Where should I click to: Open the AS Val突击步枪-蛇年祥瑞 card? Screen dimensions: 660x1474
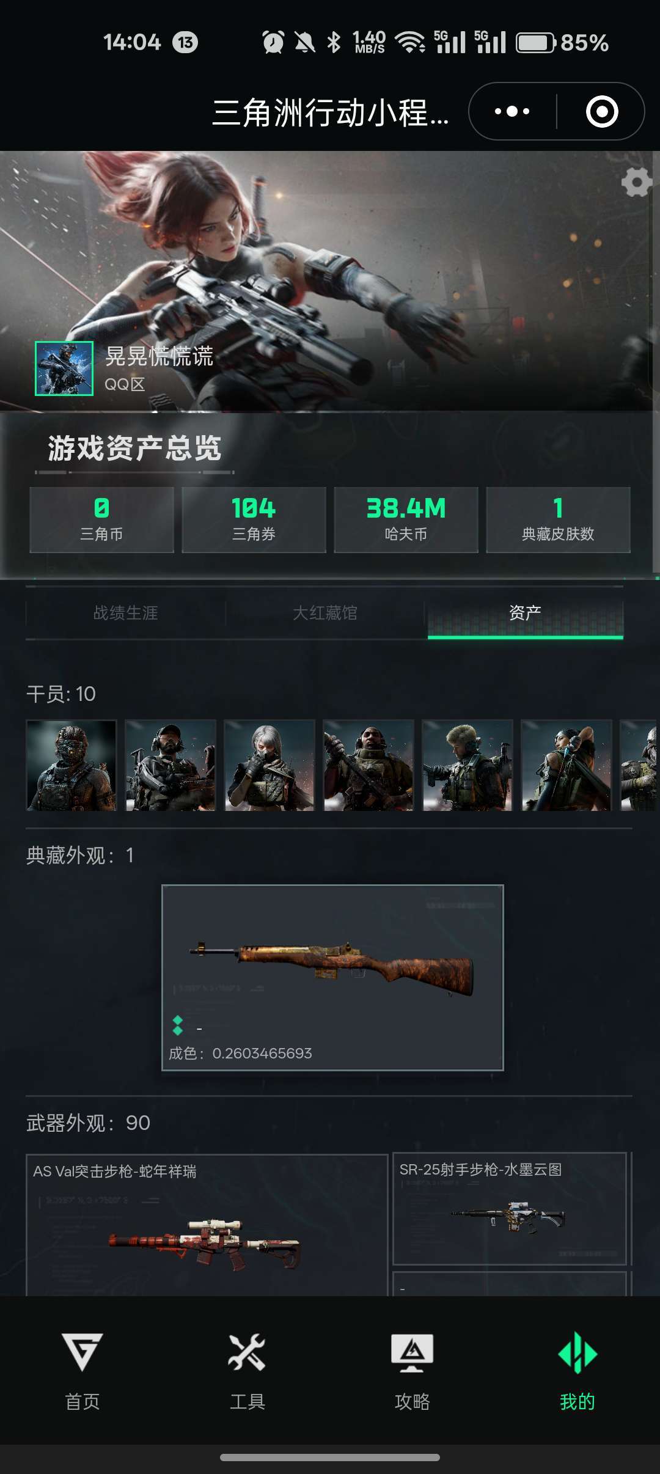tap(207, 1225)
